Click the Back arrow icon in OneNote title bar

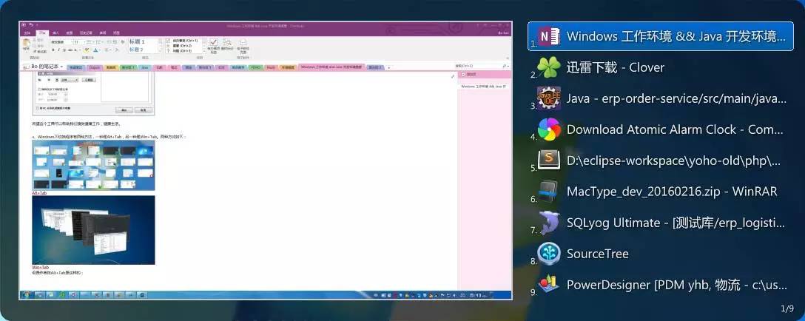[24, 24]
